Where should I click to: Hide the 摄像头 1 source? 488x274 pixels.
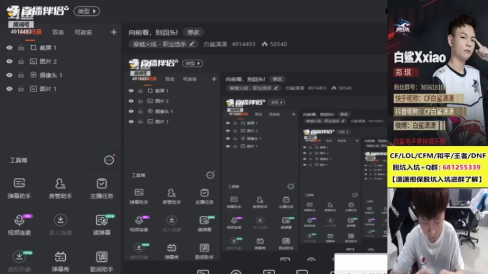click(9, 75)
